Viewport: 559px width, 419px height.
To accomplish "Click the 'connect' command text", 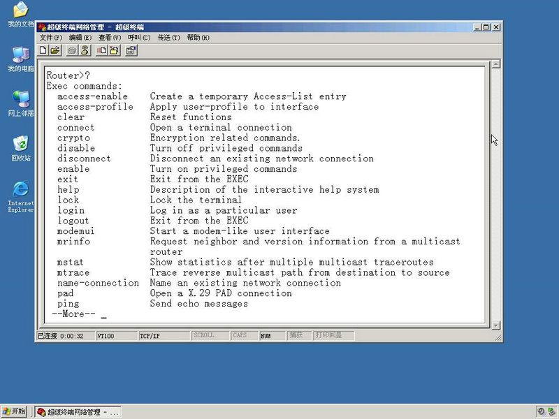I will coord(76,127).
